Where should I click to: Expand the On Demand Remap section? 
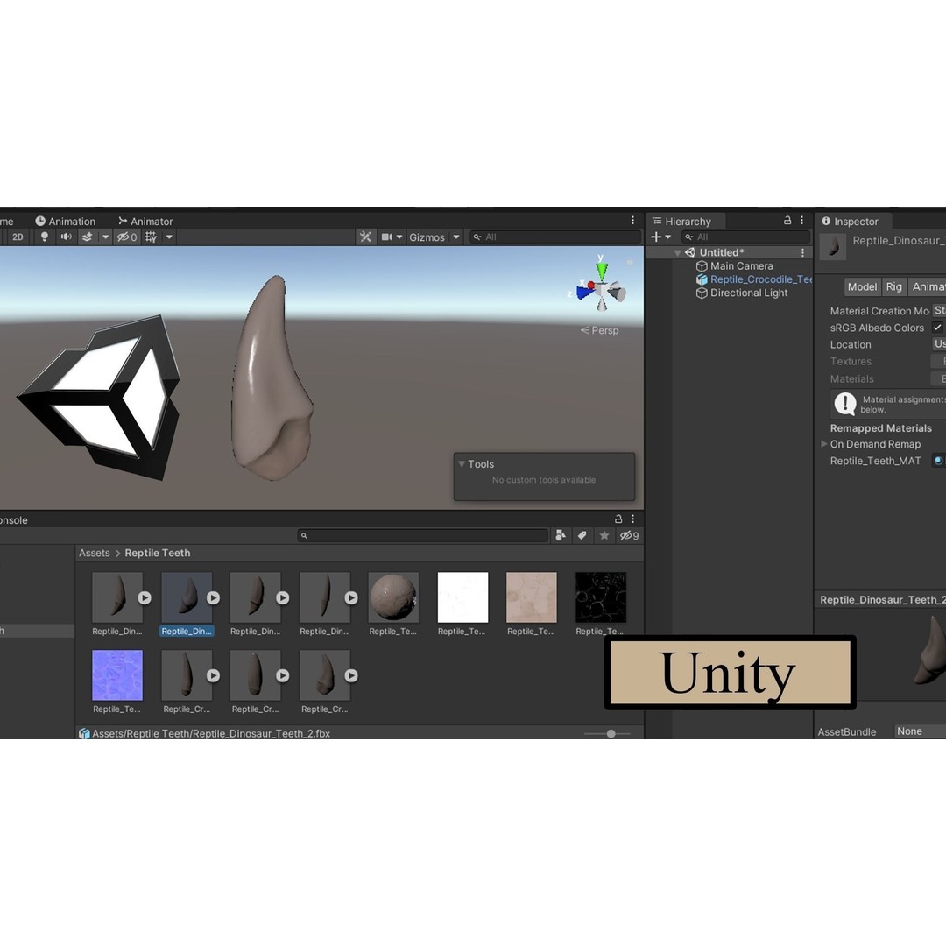point(824,444)
